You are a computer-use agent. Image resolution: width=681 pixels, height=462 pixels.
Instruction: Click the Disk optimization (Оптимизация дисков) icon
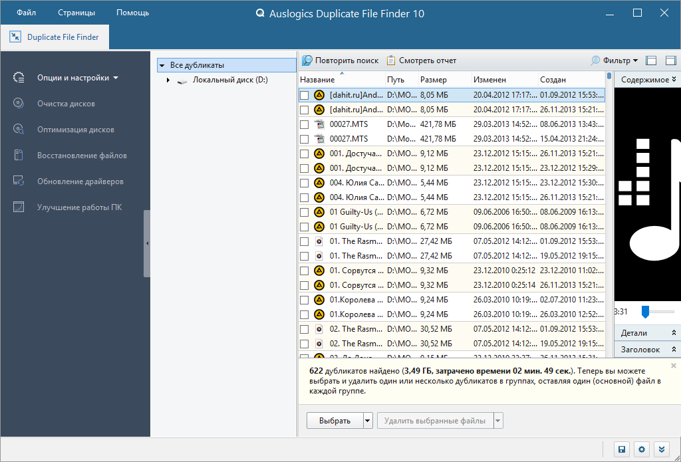pos(19,130)
